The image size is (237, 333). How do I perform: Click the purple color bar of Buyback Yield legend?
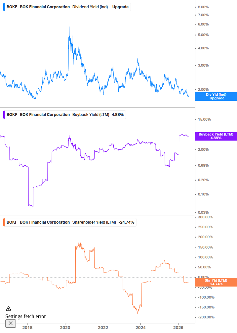click(4, 114)
